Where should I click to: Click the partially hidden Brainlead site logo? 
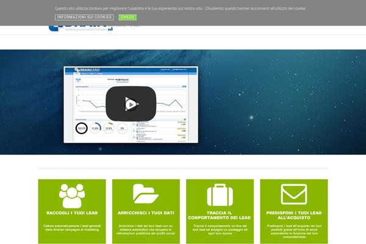click(x=93, y=28)
